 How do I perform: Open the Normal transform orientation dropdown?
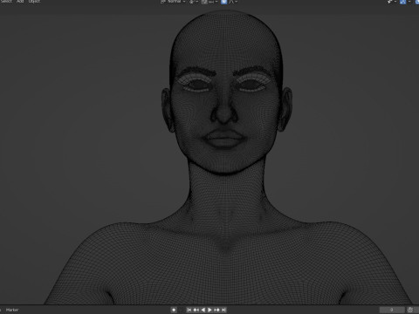click(x=174, y=2)
